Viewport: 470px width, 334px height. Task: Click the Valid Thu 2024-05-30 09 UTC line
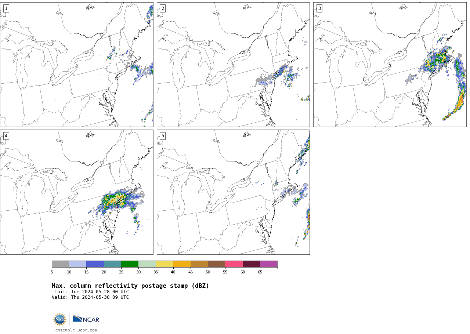90,297
